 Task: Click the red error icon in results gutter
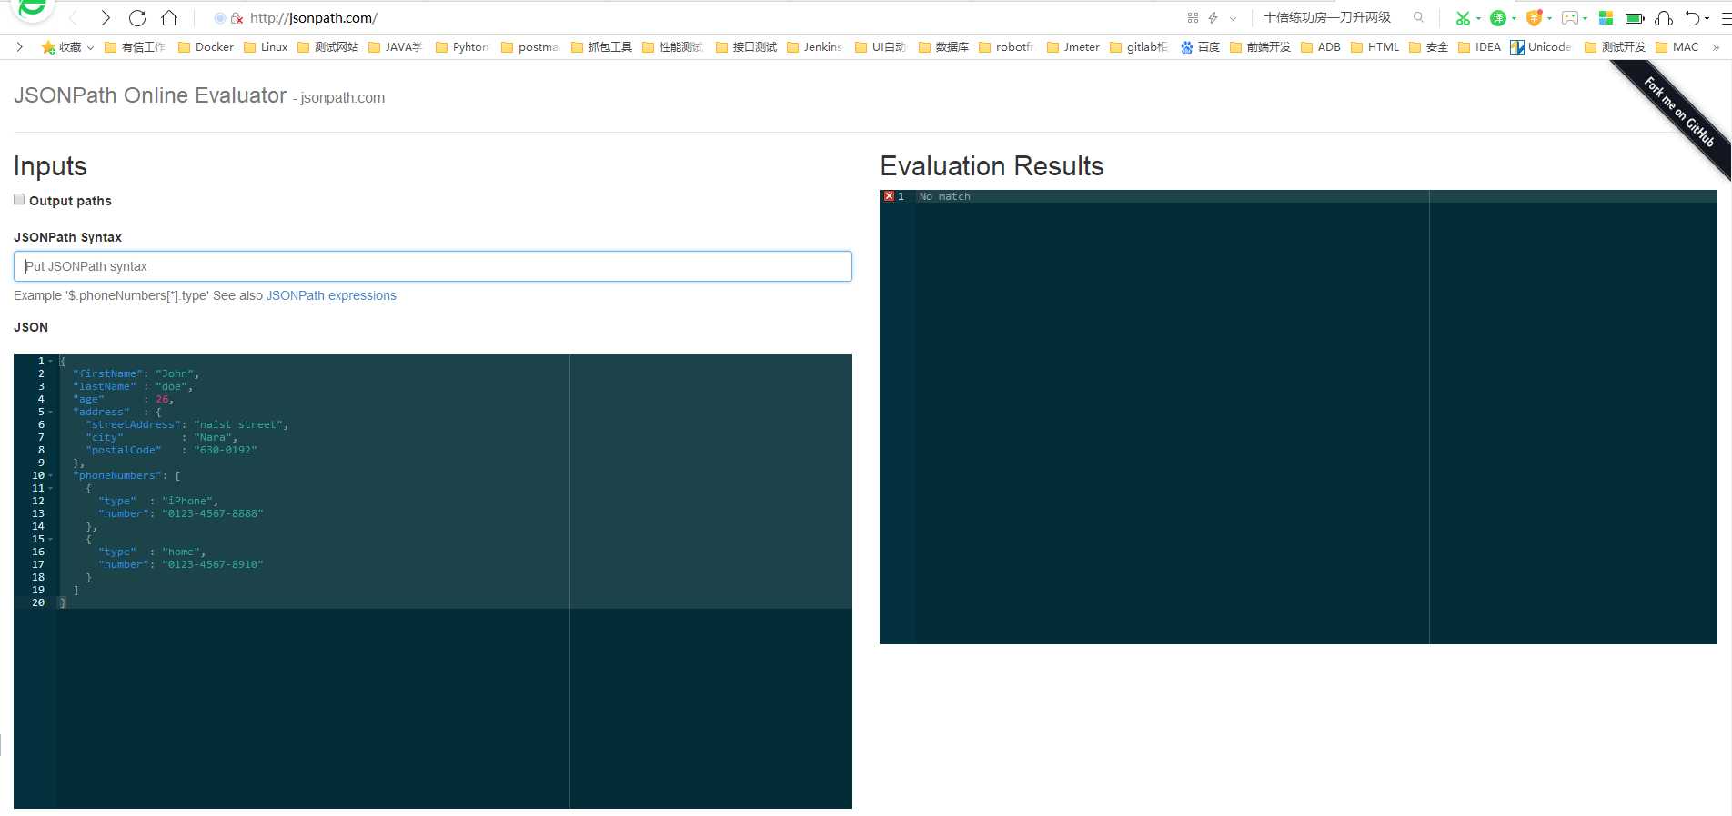[x=889, y=196]
